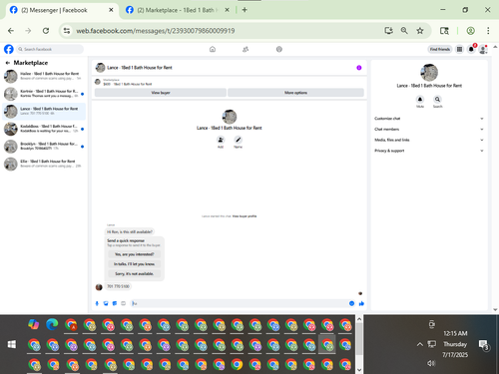
Task: Click the browser address bar URL
Action: tap(156, 31)
